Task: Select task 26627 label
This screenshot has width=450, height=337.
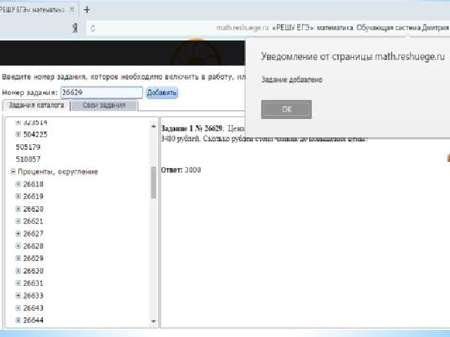Action: tap(33, 234)
